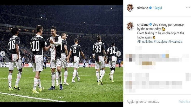Open cristiano's profile picture in the header
Viewport: 191px width, 107px height.
point(130,8)
